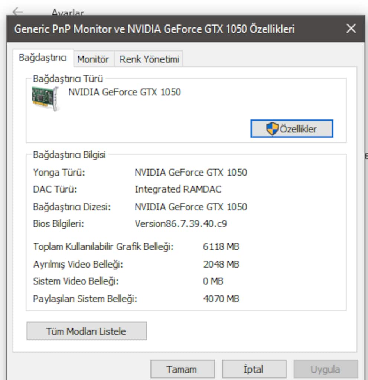Go back with the Ayarlar arrow
Image resolution: width=368 pixels, height=380 pixels.
18,12
